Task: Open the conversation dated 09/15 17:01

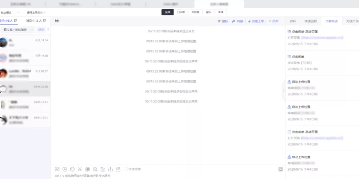Action: point(25,104)
